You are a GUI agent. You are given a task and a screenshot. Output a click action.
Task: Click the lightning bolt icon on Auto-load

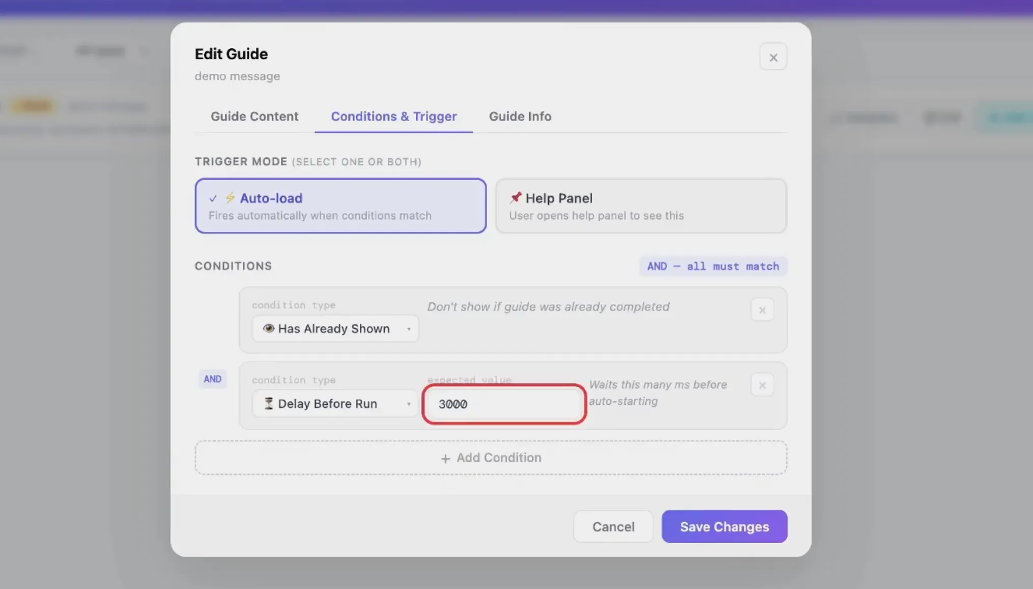pyautogui.click(x=230, y=198)
